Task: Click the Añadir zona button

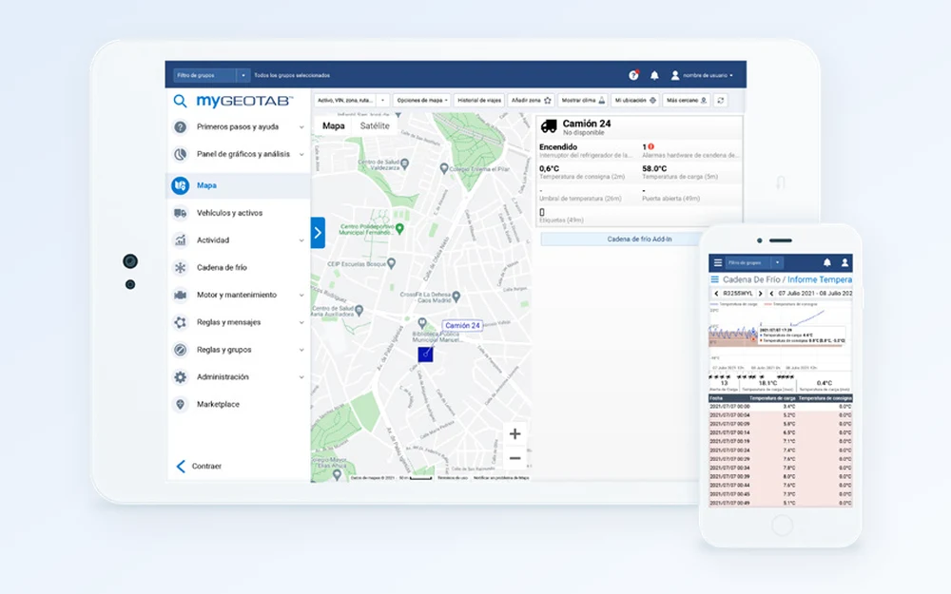Action: pos(531,100)
